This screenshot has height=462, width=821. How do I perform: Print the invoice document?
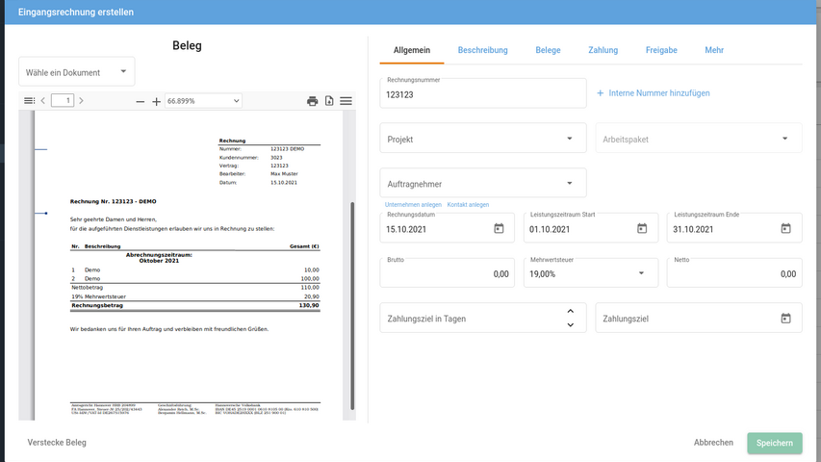pyautogui.click(x=312, y=101)
